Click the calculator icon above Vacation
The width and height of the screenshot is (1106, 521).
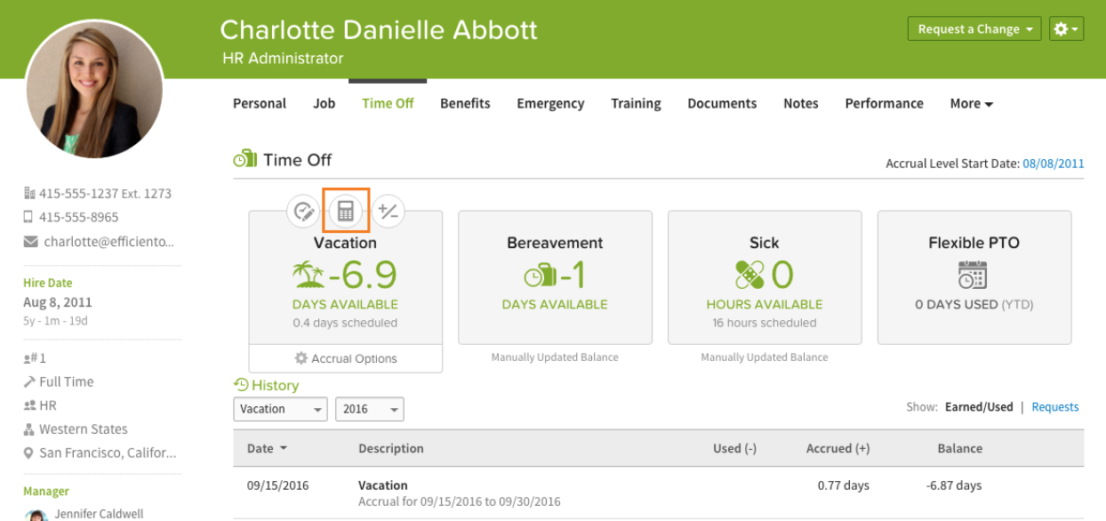[346, 211]
